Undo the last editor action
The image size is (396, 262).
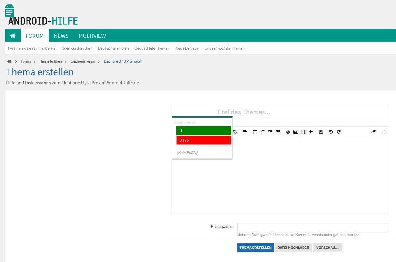pyautogui.click(x=331, y=132)
